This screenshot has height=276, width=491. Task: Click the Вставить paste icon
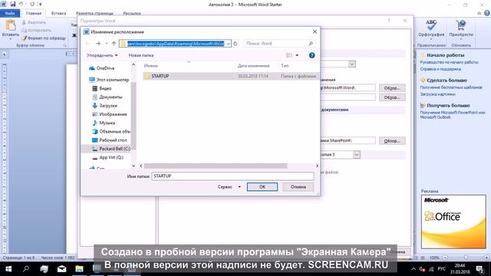pos(11,25)
